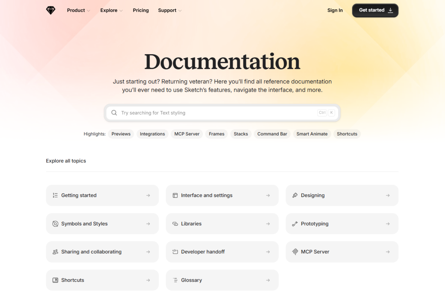Click the K key hint badge
Viewport: 445px width, 297px height.
click(x=331, y=113)
